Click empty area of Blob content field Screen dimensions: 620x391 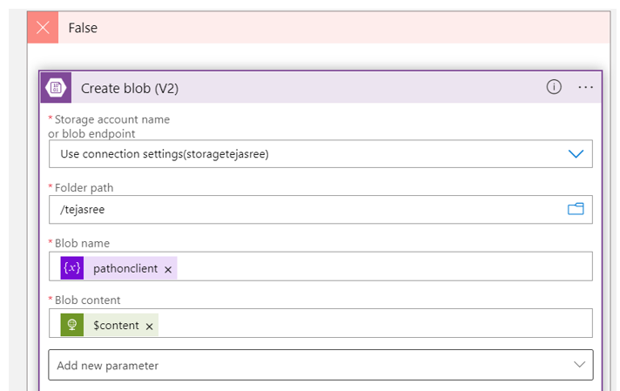point(374,325)
